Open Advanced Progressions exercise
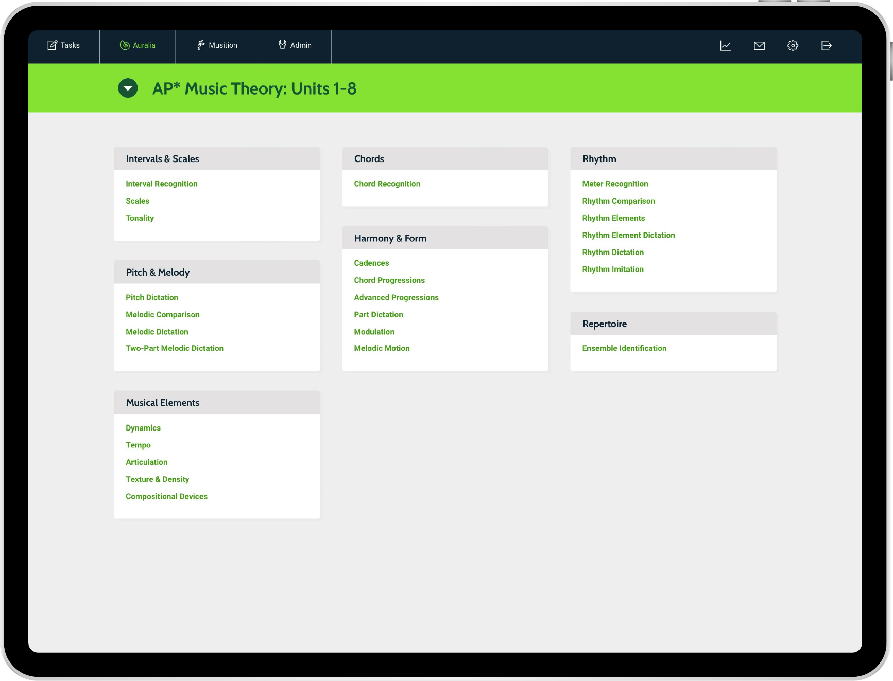 tap(396, 297)
